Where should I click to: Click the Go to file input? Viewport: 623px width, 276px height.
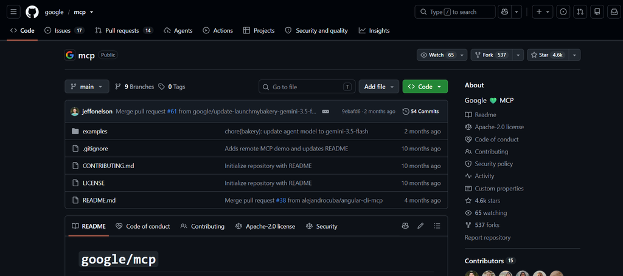(307, 87)
